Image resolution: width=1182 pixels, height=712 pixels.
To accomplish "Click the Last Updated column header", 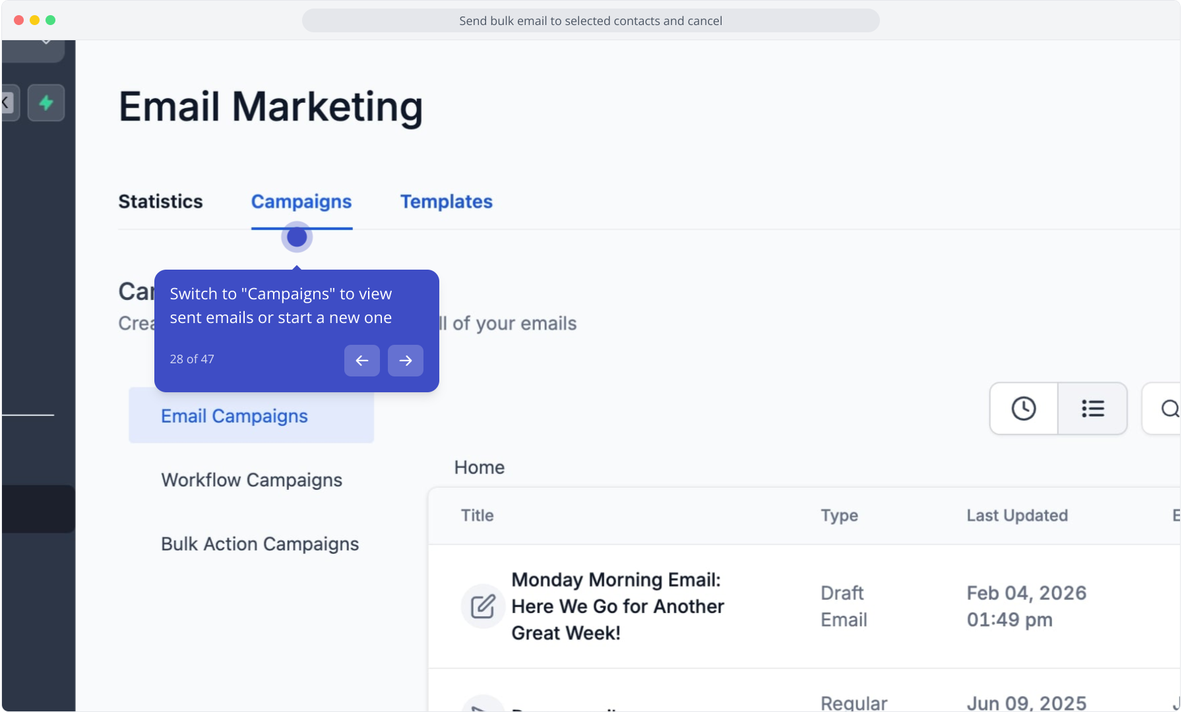I will click(x=1017, y=516).
